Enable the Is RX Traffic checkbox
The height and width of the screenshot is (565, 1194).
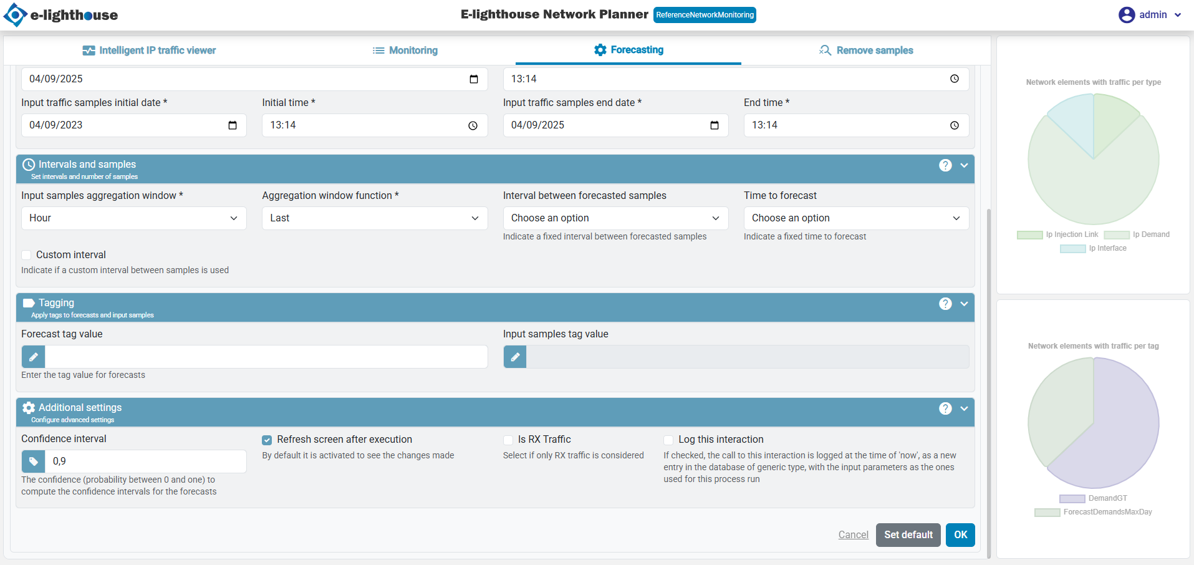click(508, 440)
